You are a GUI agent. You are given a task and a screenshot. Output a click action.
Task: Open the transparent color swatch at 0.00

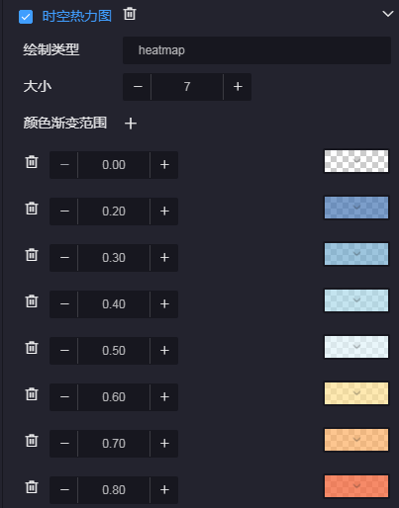356,161
